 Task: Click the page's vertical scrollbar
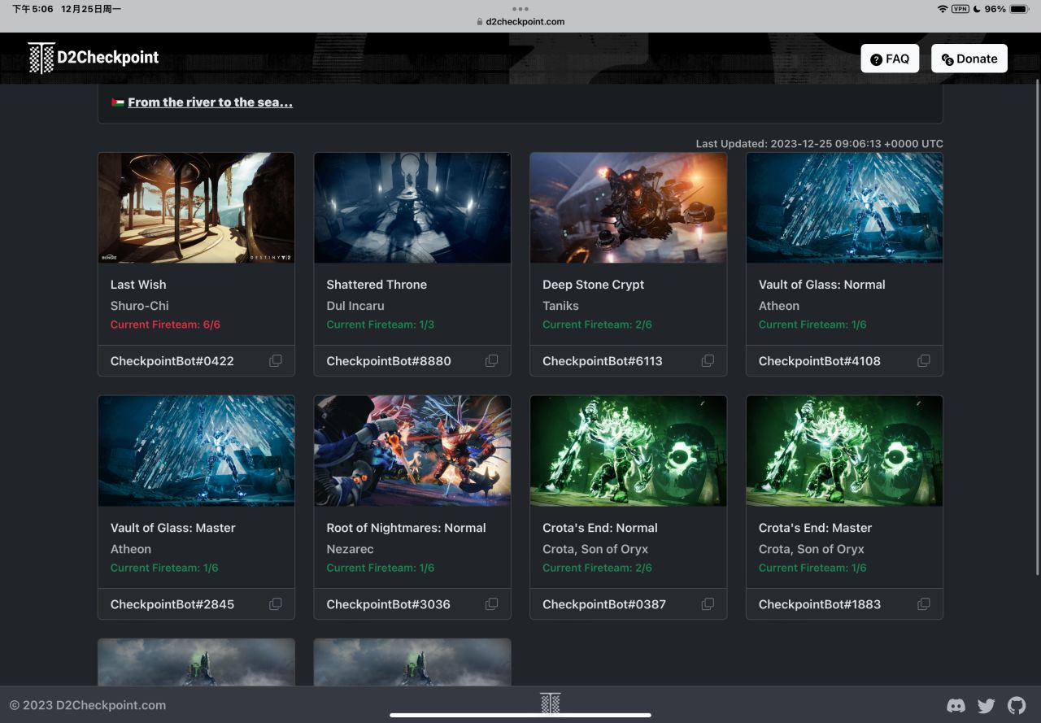click(1036, 325)
